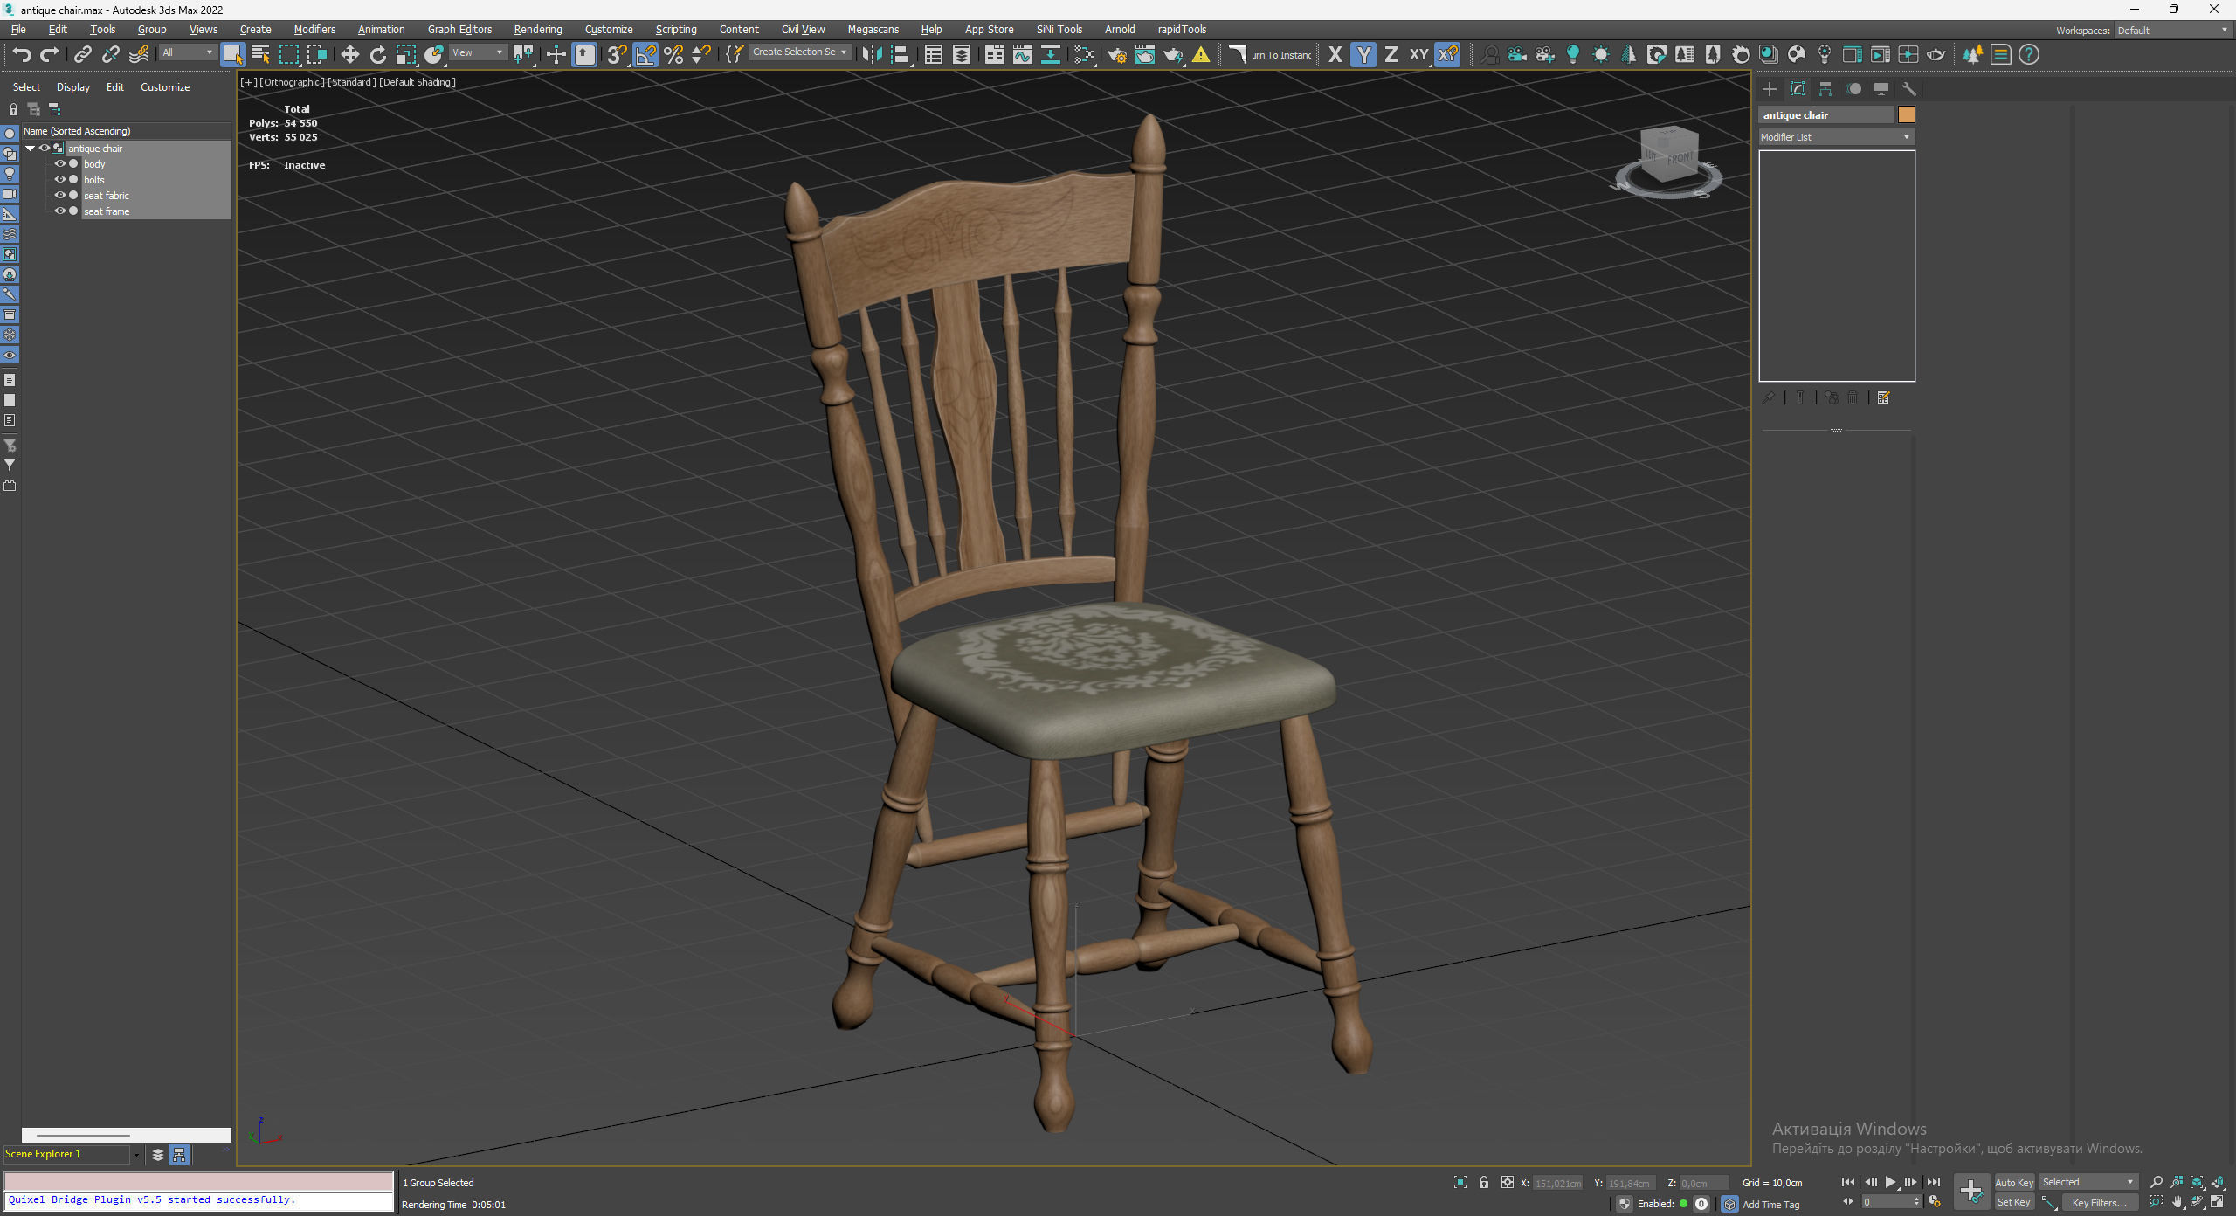
Task: Enable Auto Key mode
Action: pyautogui.click(x=2013, y=1182)
